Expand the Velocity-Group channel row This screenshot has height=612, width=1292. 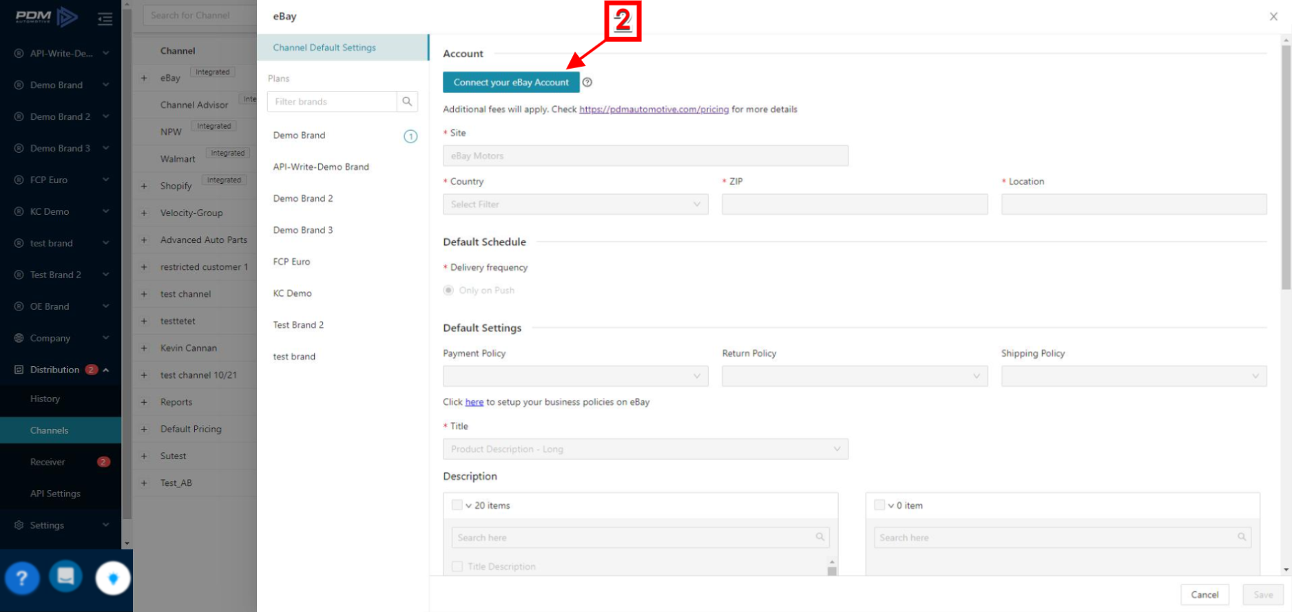point(144,213)
